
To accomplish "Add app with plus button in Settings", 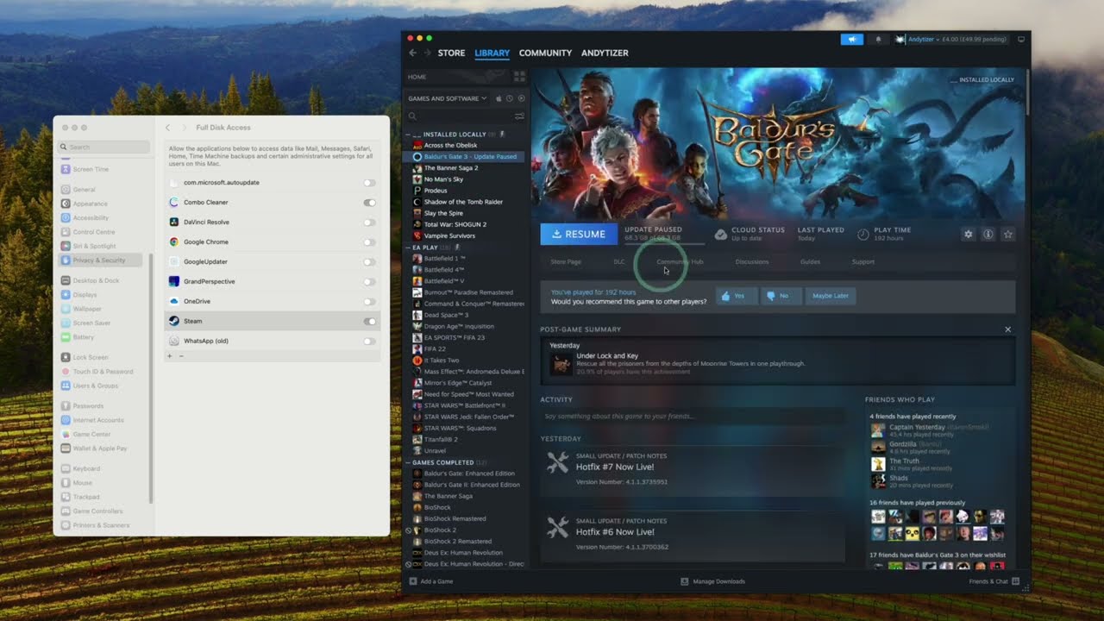I will click(x=170, y=355).
